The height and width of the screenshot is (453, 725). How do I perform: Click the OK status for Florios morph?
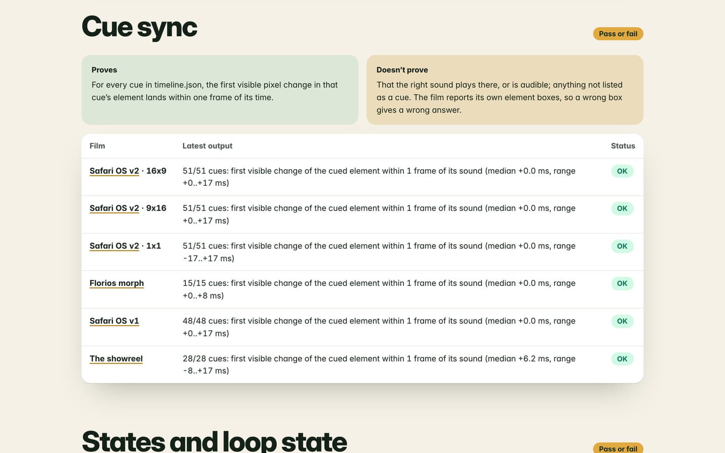pos(622,283)
